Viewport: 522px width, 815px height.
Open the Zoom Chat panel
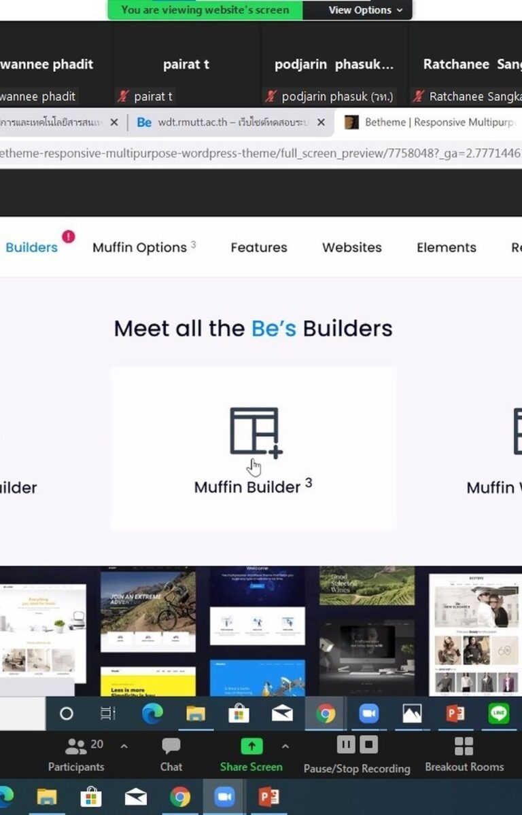click(x=171, y=755)
